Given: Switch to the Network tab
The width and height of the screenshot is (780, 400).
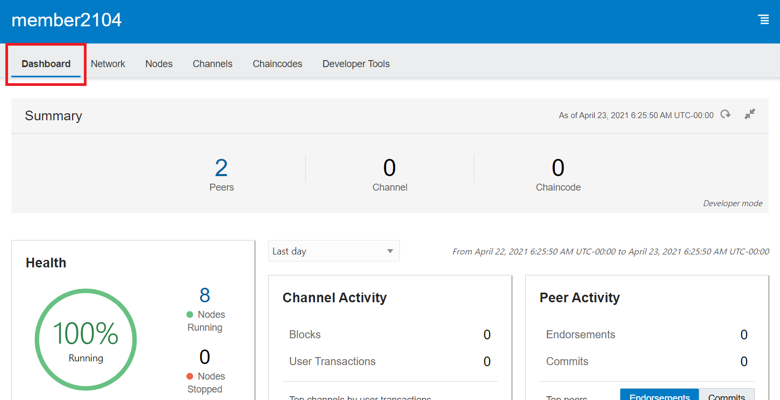Looking at the screenshot, I should point(108,63).
